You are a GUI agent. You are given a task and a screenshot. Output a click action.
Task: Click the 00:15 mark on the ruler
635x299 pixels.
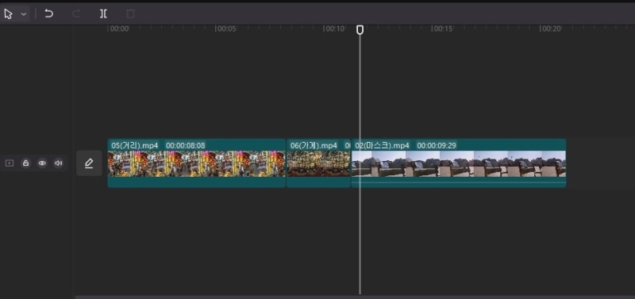pos(442,29)
